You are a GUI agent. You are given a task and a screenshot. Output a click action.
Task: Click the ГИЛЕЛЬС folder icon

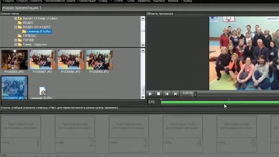pyautogui.click(x=20, y=36)
